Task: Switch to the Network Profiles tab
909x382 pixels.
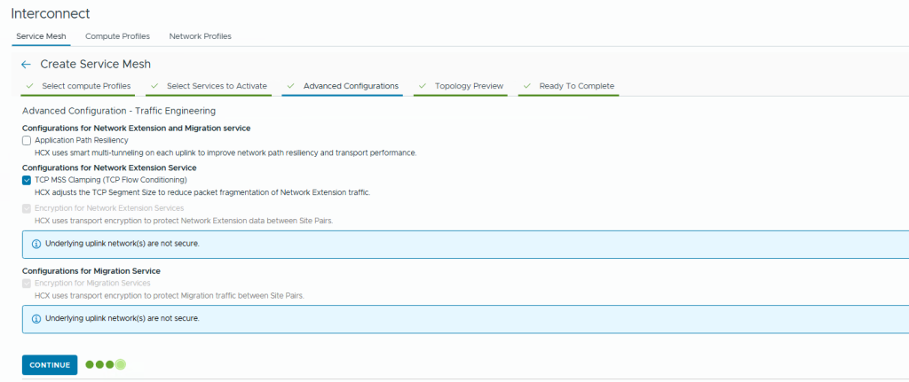Action: 200,35
